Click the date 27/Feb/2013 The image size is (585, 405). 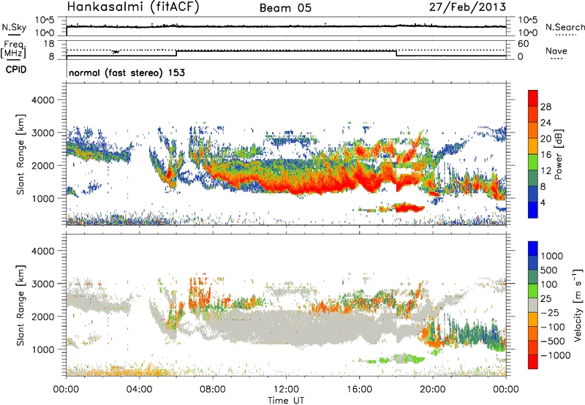tap(467, 7)
